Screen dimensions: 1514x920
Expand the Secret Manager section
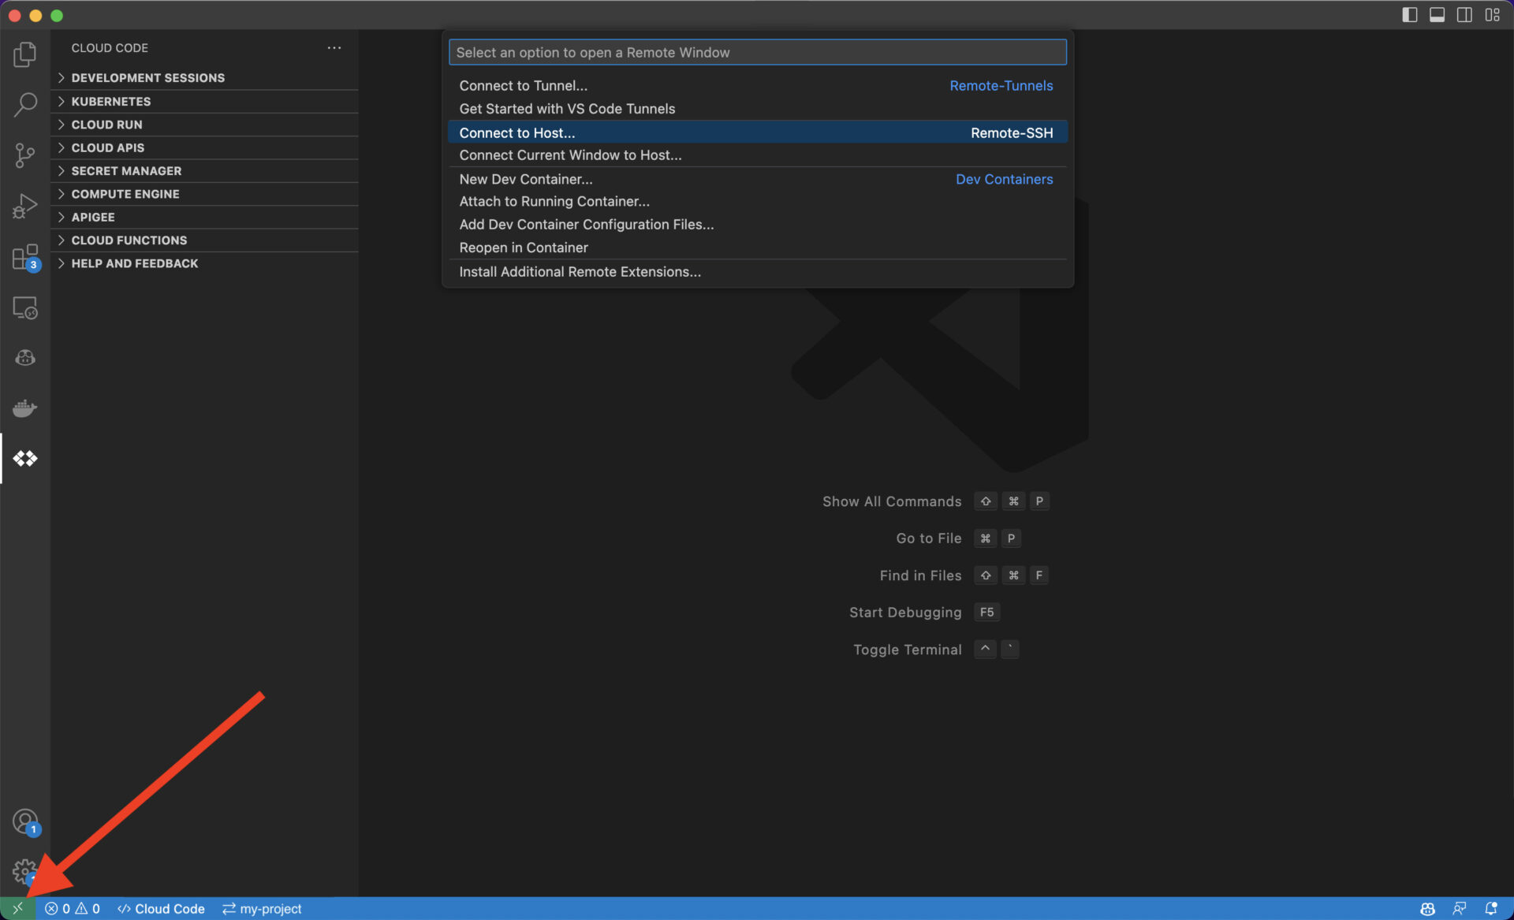(126, 170)
